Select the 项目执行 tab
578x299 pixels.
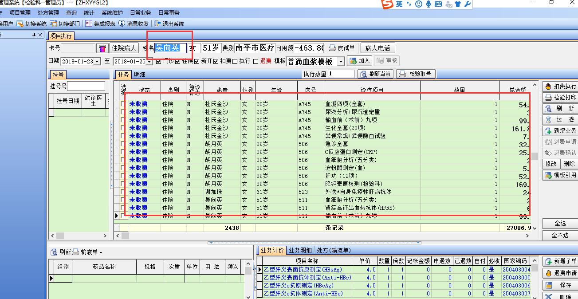(61, 36)
